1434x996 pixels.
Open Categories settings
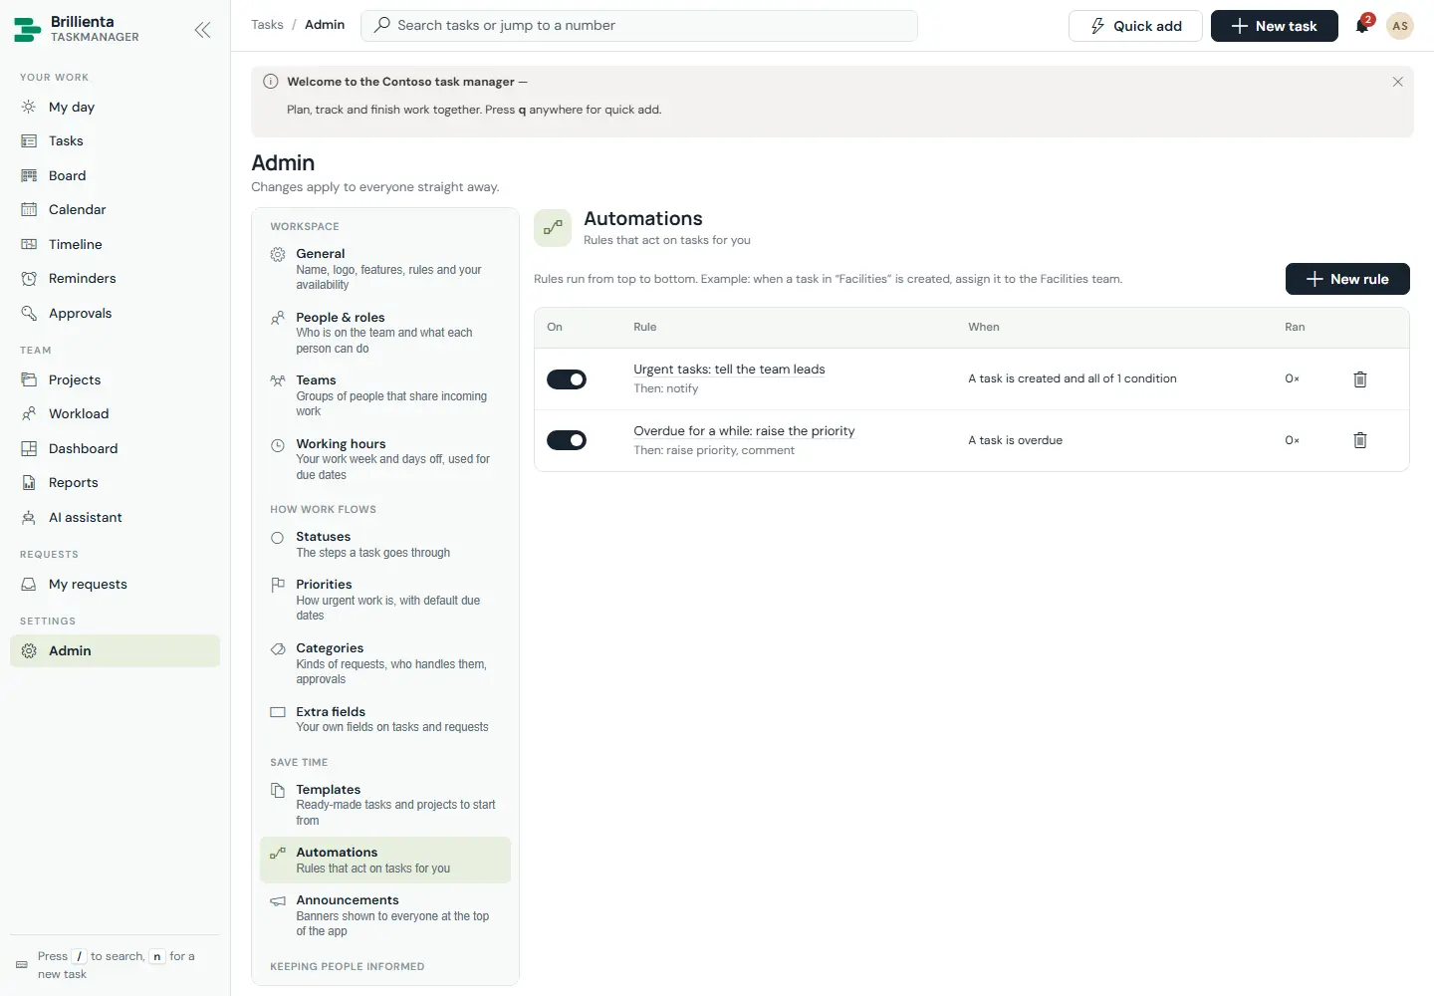385,663
